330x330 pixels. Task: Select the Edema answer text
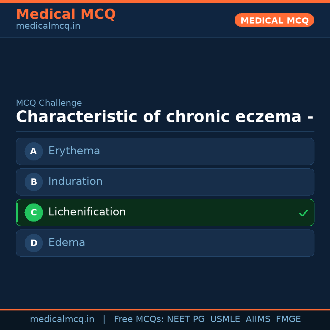pos(67,243)
